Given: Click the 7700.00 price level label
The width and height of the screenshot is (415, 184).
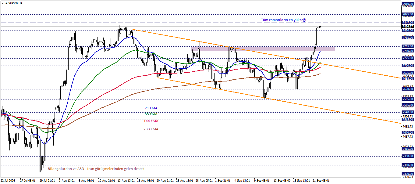Looking at the screenshot, I should 408,66.
